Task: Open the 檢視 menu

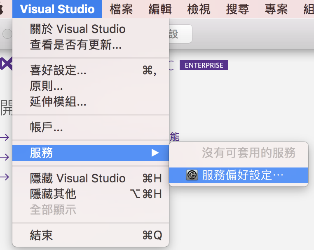Action: [199, 9]
